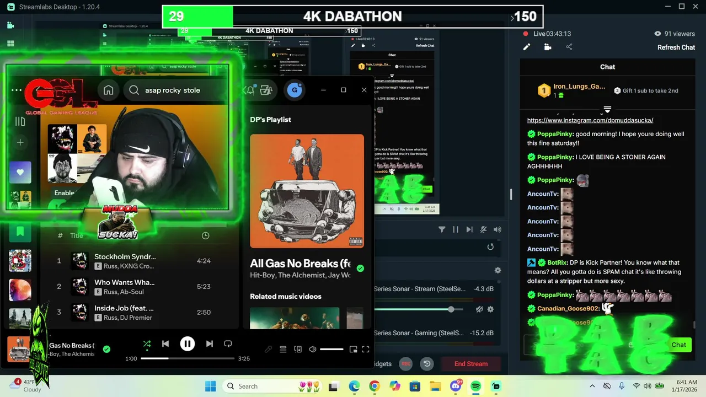Open Spotify notifications bell
This screenshot has width=706, height=397.
pos(249,90)
